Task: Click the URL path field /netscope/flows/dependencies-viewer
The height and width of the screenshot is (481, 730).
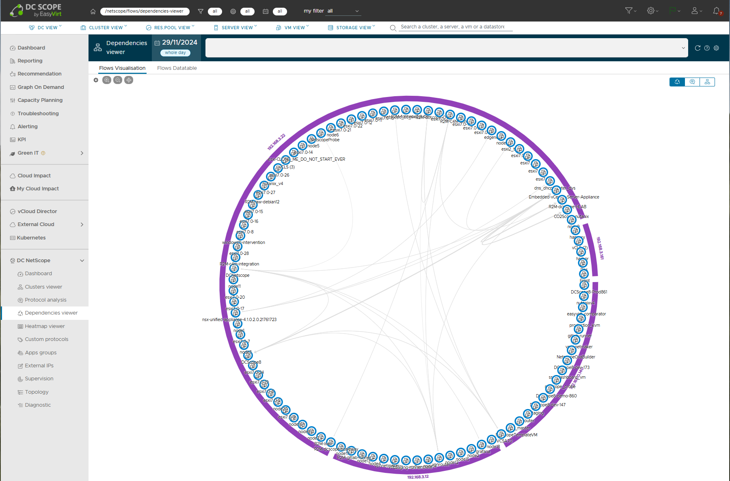Action: (145, 11)
